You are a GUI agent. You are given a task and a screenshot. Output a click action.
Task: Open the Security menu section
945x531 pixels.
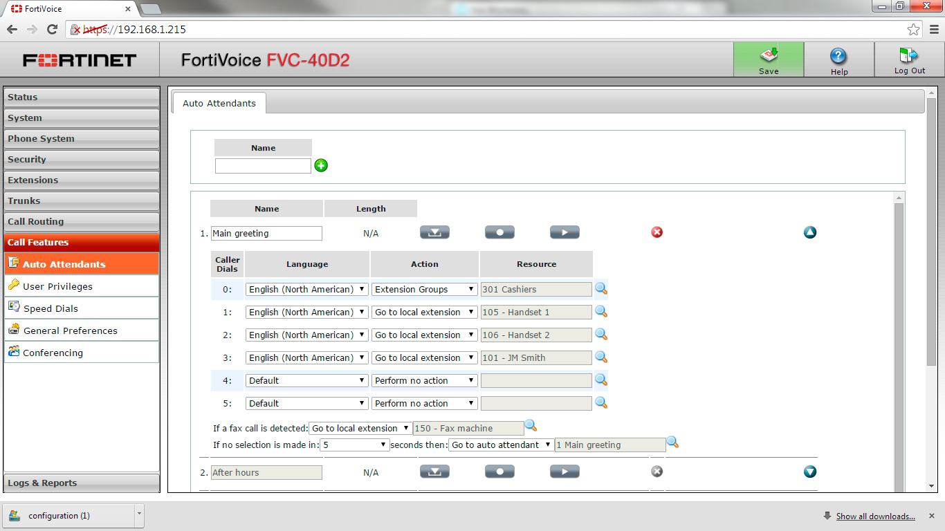[82, 160]
